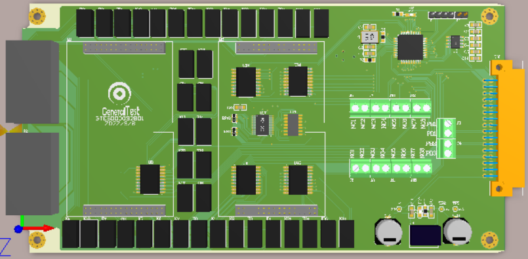Click the dark component between the two capacitors

pyautogui.click(x=425, y=235)
